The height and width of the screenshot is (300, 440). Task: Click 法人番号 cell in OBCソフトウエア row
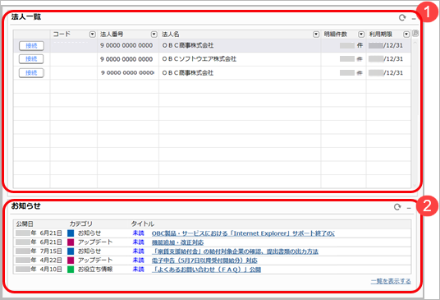tap(128, 59)
